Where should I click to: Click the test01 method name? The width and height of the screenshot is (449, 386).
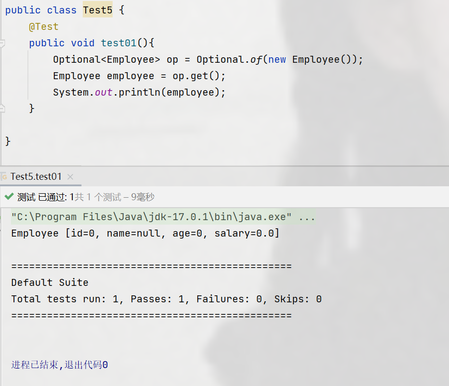(x=118, y=43)
